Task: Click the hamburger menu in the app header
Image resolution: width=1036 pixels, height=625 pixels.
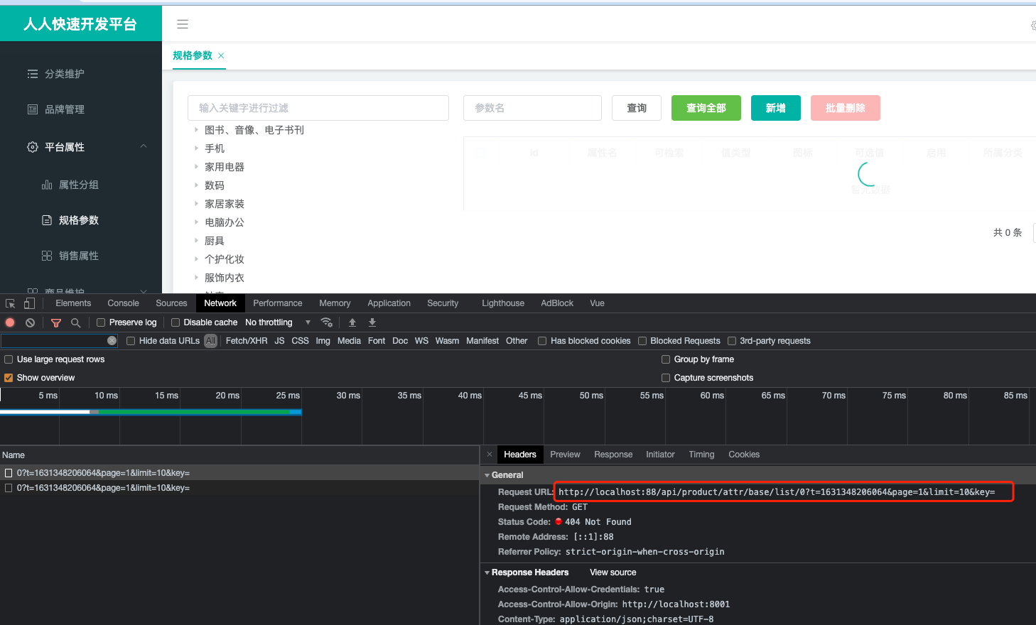Action: [x=183, y=23]
